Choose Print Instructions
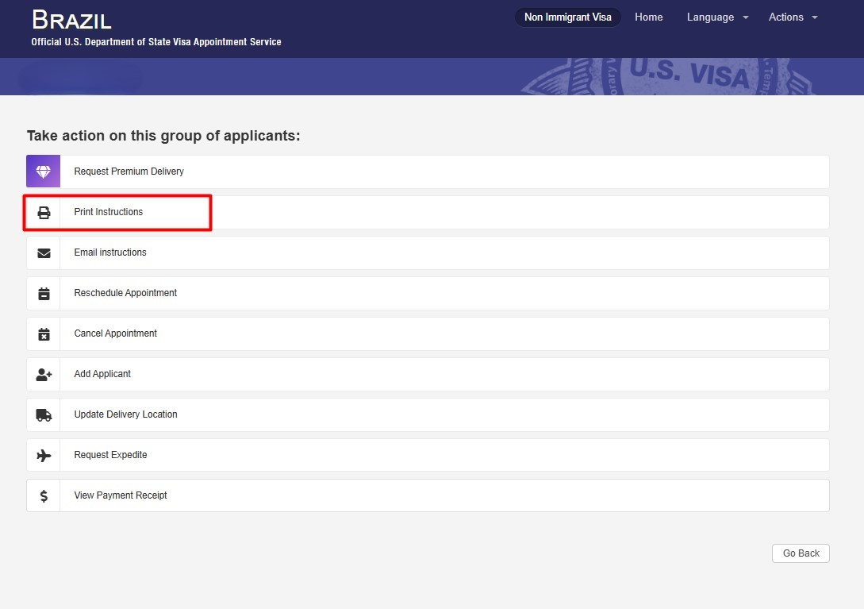 pyautogui.click(x=109, y=212)
